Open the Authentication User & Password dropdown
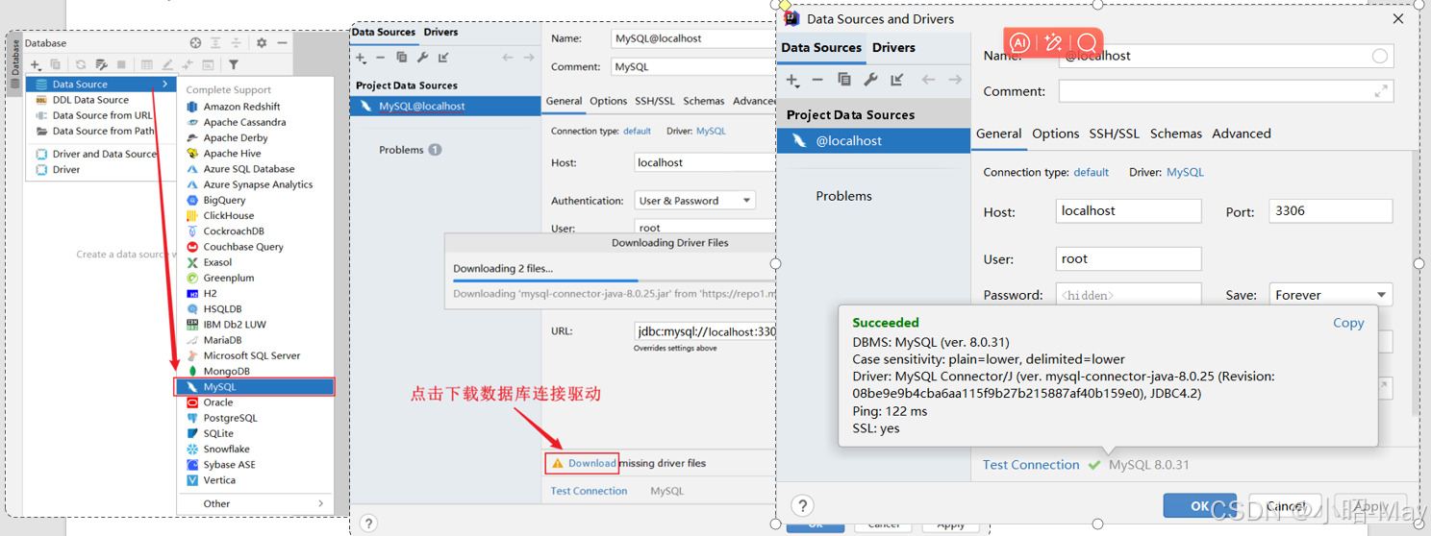Viewport: 1431px width, 536px height. coord(694,201)
